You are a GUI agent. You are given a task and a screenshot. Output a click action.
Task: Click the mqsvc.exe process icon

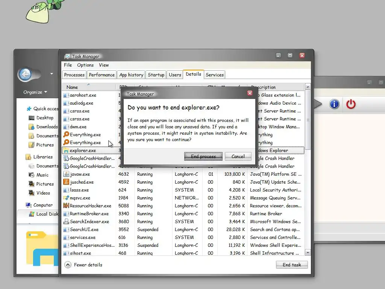click(66, 198)
